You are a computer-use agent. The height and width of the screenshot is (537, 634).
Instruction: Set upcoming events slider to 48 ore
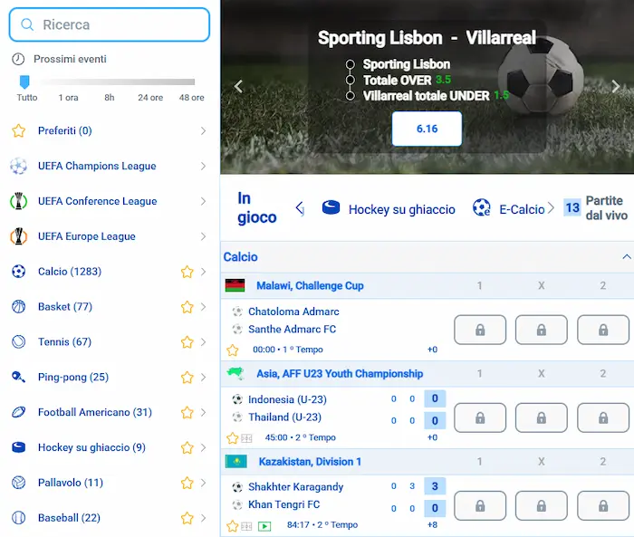tap(192, 98)
